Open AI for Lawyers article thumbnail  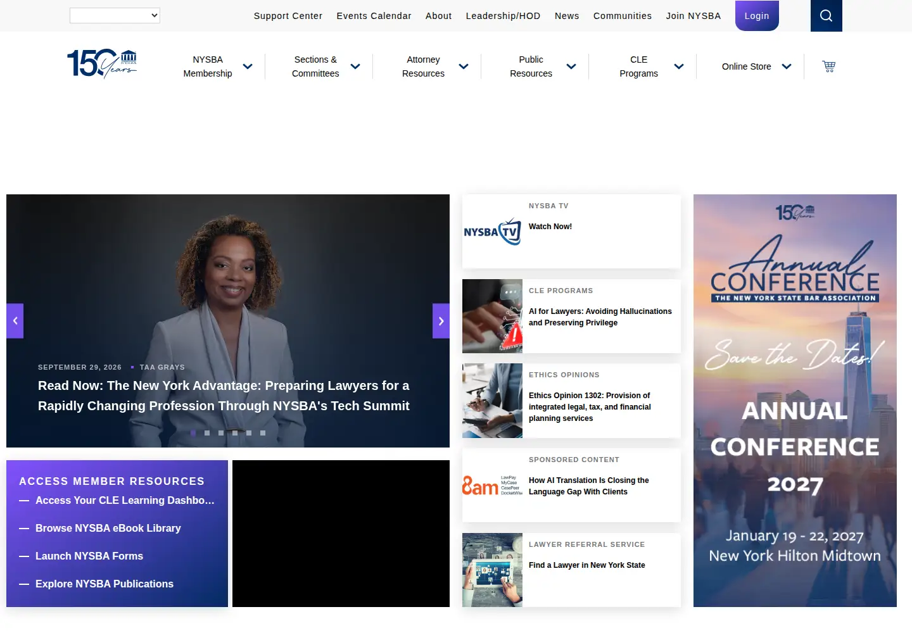pyautogui.click(x=492, y=316)
